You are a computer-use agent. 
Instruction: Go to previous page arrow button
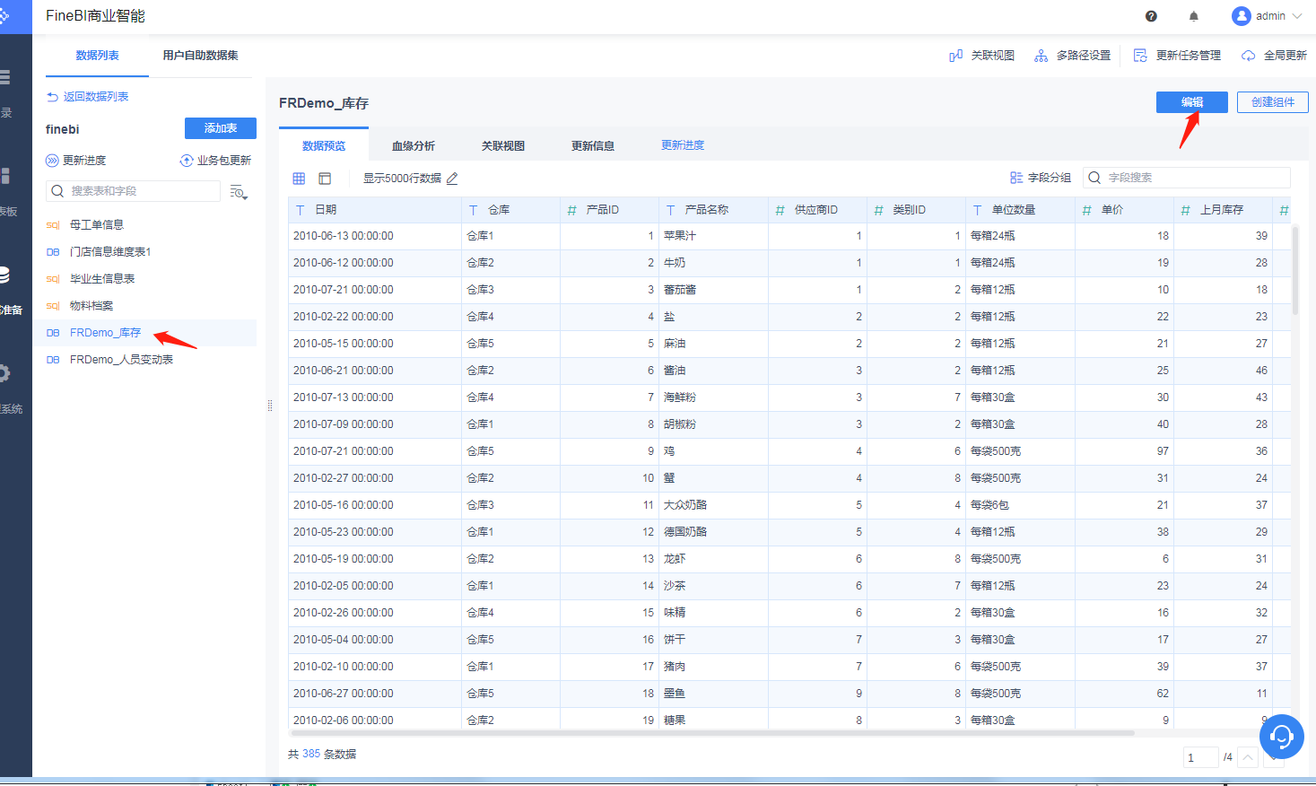pyautogui.click(x=1248, y=757)
